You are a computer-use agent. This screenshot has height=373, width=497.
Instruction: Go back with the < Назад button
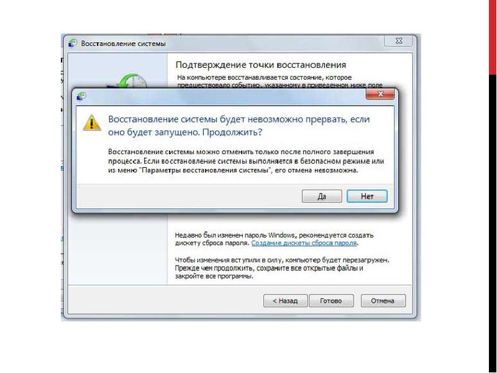tap(285, 301)
